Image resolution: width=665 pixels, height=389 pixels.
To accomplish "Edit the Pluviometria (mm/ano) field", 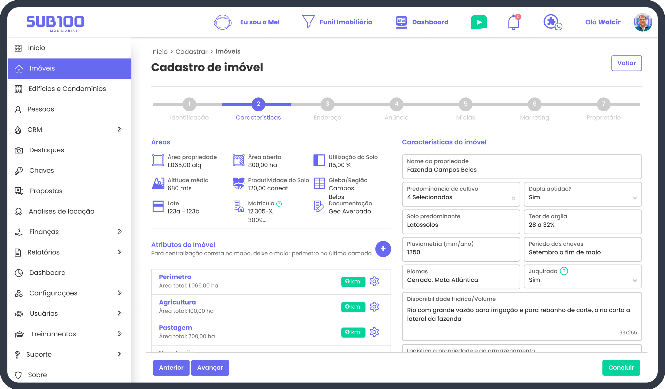I will [461, 249].
